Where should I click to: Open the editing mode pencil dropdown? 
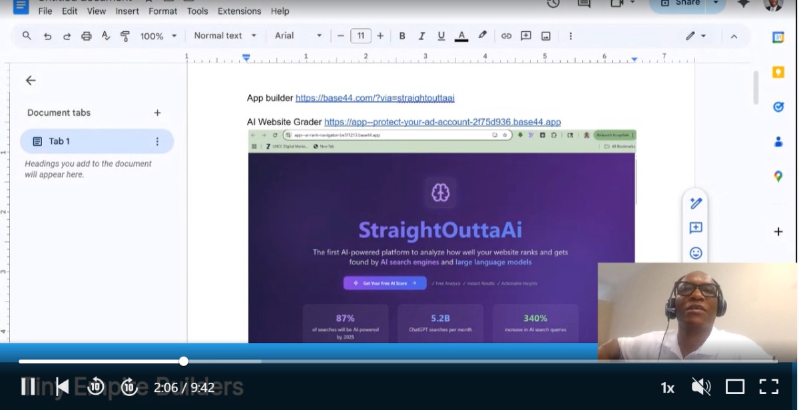click(x=696, y=36)
